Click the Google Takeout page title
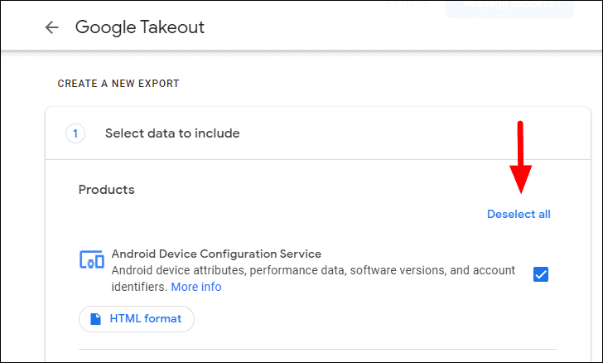 click(139, 27)
